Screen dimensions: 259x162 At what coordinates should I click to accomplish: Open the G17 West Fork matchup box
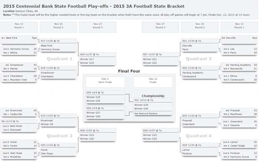tap(58, 45)
